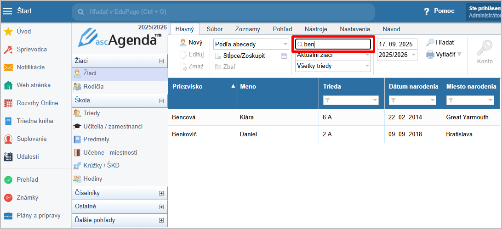The height and width of the screenshot is (229, 502).
Task: Open Udalosti calendar icon
Action: [8, 157]
